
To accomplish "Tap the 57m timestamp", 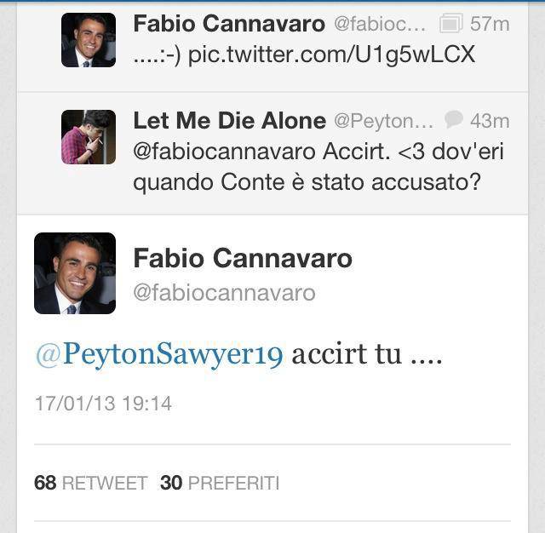I will coord(490,24).
